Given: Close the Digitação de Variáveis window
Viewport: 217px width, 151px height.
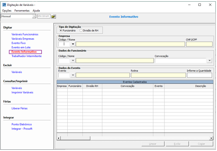Looking at the screenshot, I should (210, 5).
